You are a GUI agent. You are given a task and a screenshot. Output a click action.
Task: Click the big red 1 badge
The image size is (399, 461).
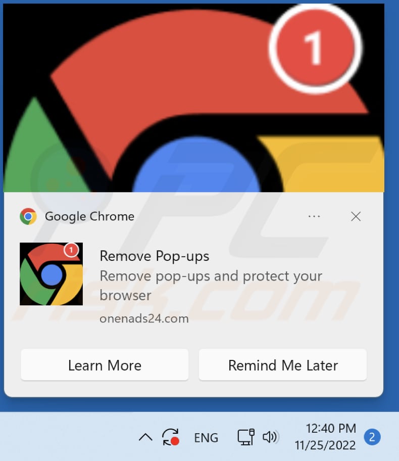coord(315,48)
